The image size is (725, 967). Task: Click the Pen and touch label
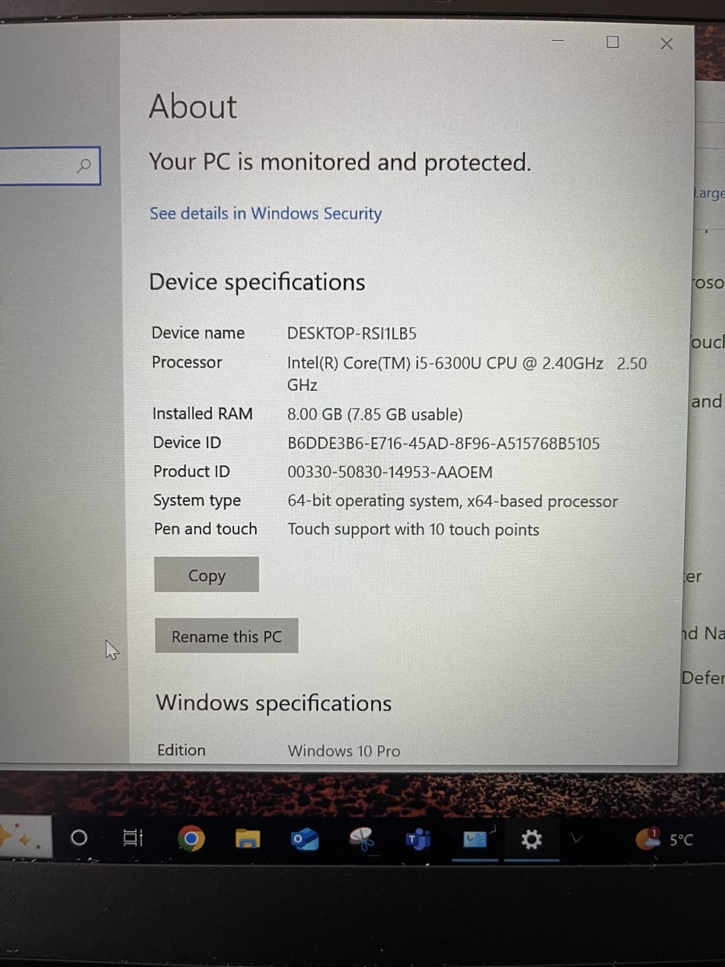(205, 529)
